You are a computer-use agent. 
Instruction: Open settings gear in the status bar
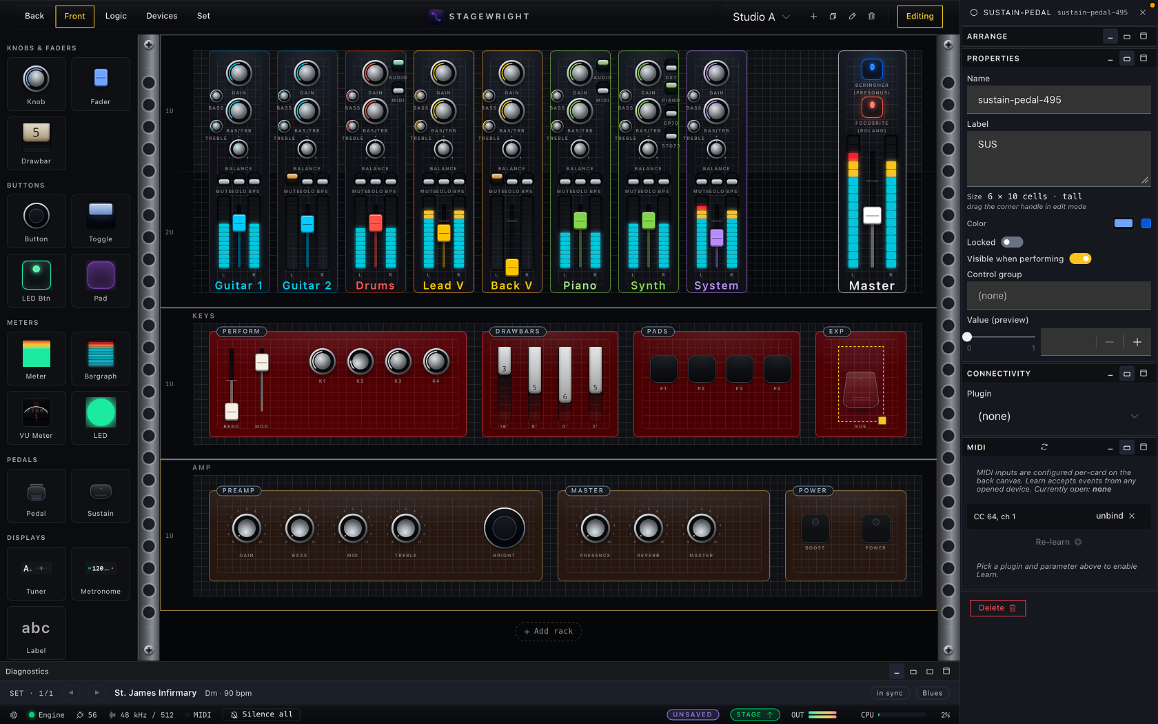pos(14,715)
